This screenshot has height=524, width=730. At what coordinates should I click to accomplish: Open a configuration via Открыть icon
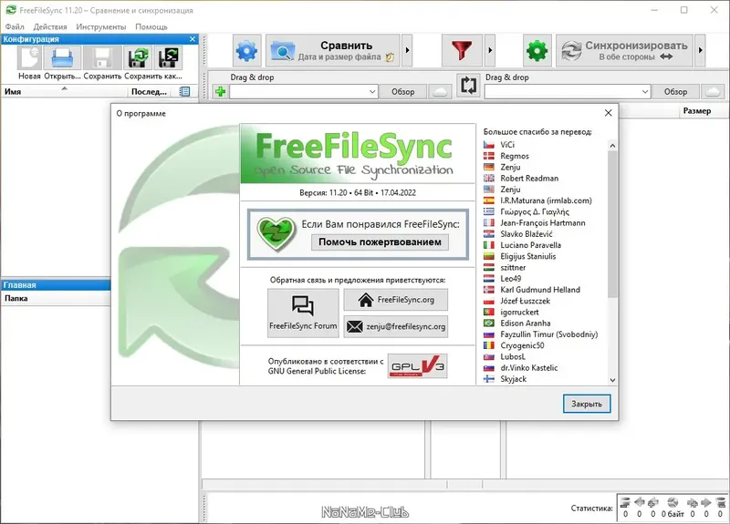pyautogui.click(x=62, y=58)
